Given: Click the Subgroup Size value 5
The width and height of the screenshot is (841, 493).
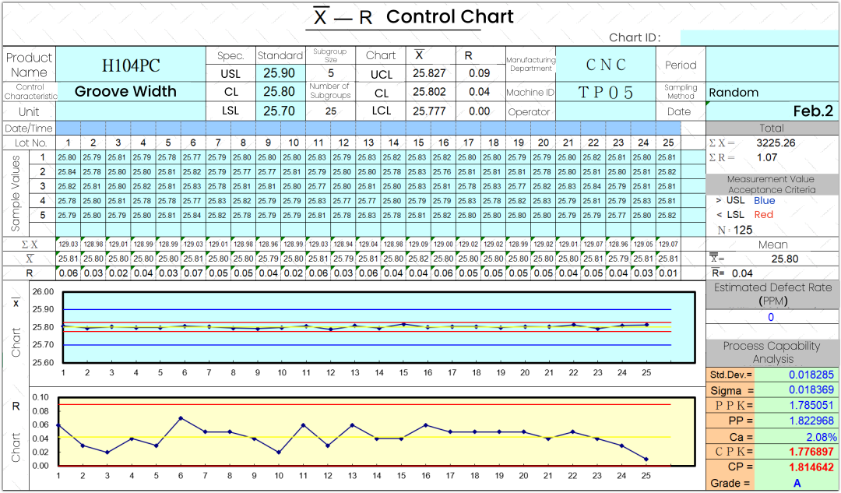Looking at the screenshot, I should pos(330,73).
